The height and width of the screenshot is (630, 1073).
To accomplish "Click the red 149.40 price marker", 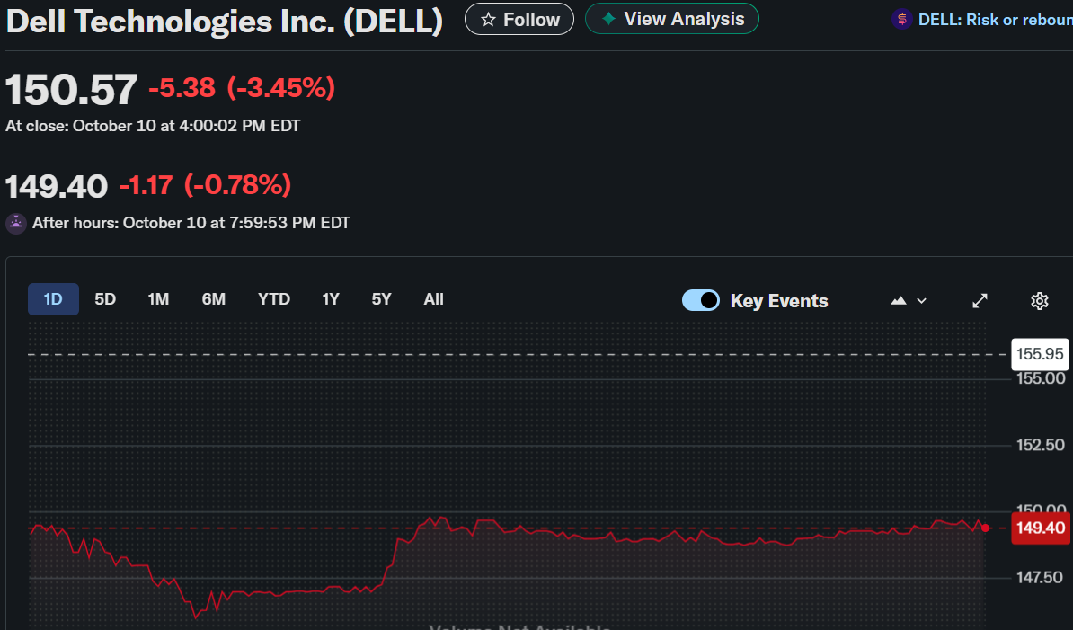I will pyautogui.click(x=1041, y=528).
